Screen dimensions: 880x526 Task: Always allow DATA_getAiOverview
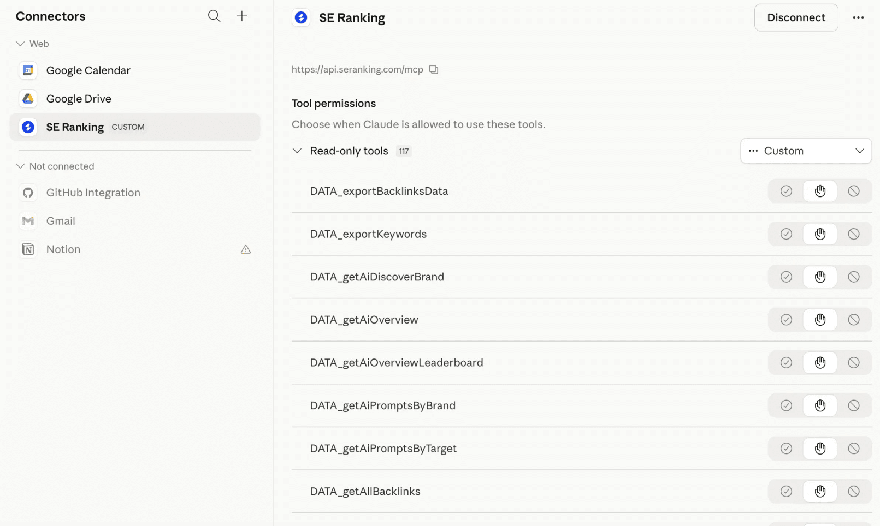pyautogui.click(x=786, y=320)
